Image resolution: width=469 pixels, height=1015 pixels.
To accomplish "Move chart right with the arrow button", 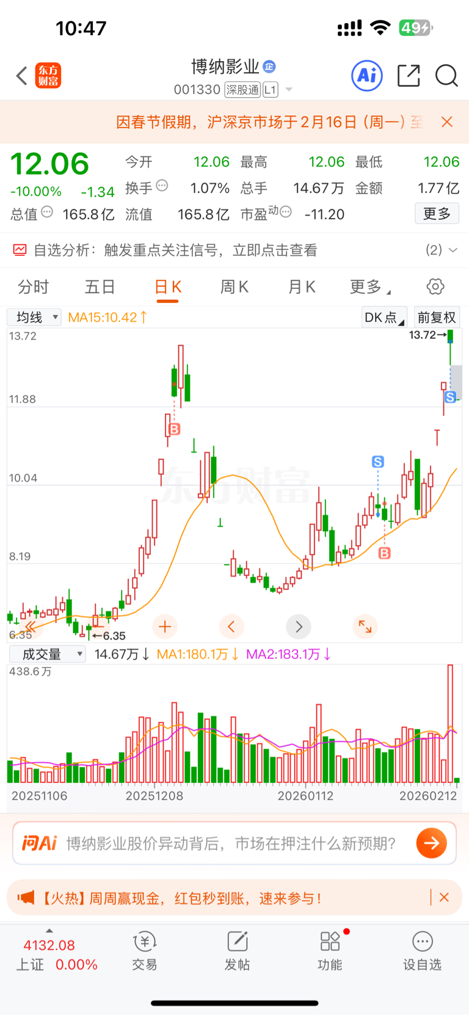I will 299,626.
